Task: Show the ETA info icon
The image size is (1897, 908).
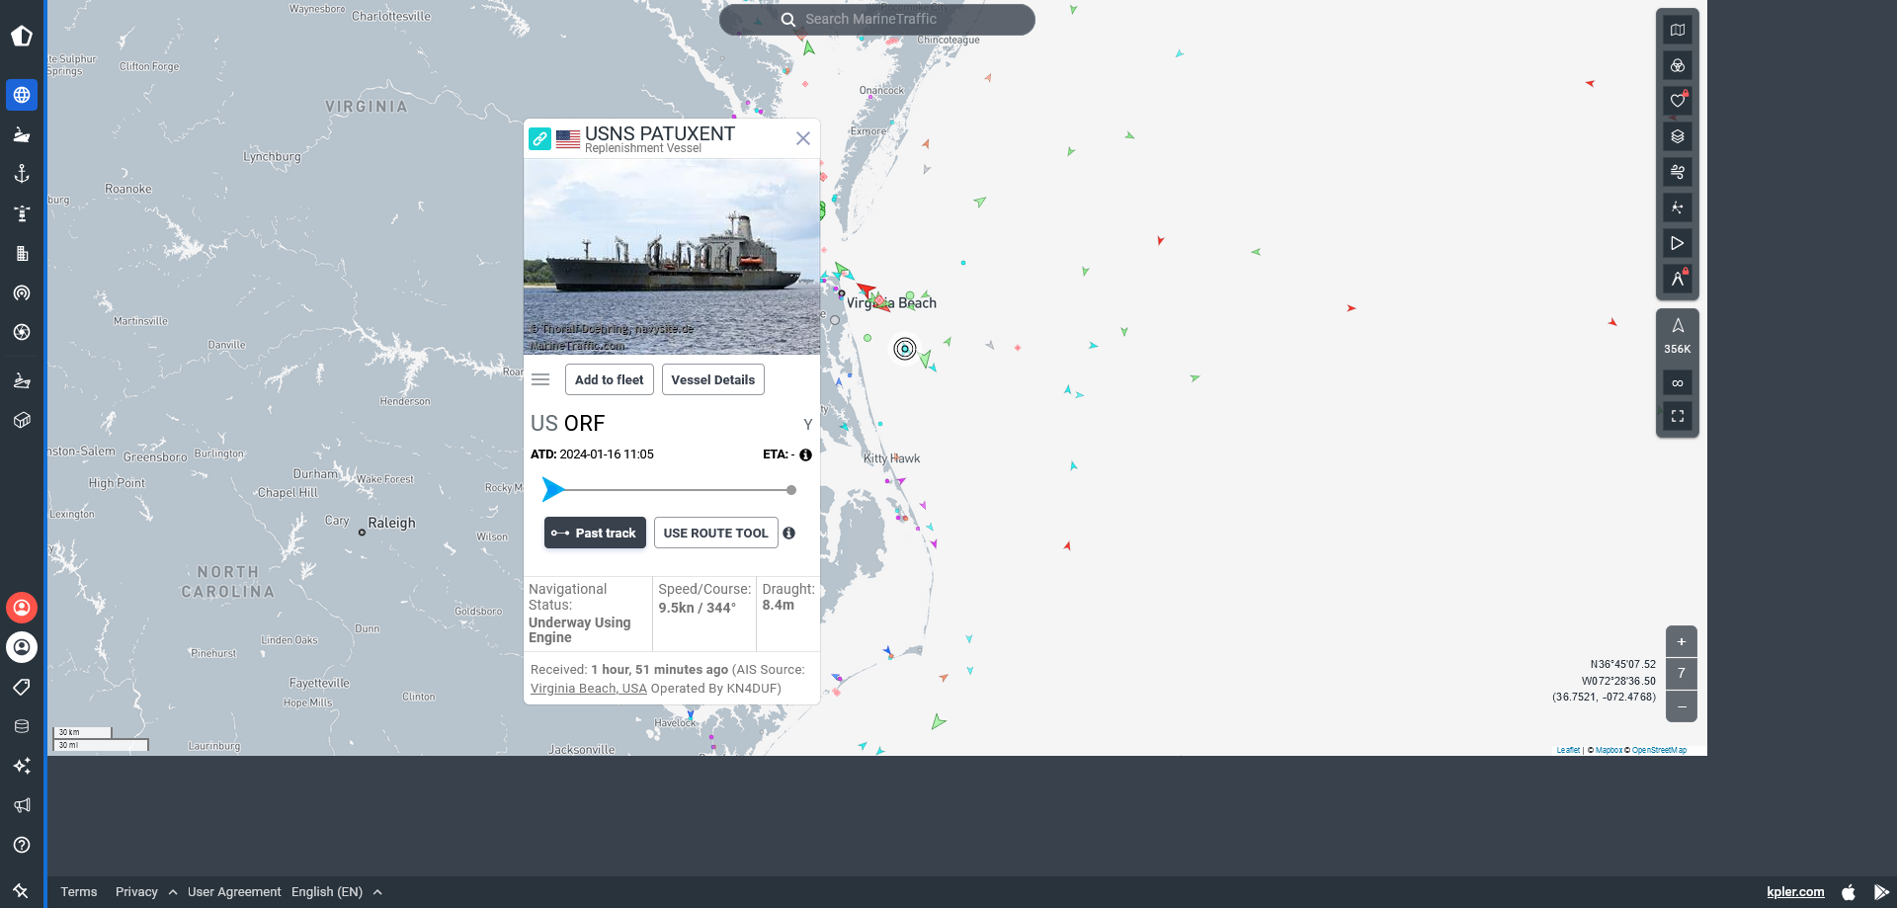Action: point(806,454)
